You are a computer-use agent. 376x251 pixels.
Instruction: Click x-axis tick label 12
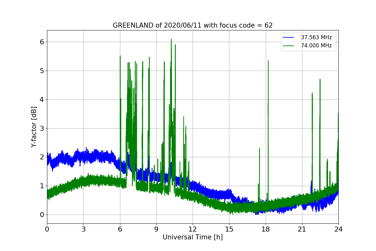pyautogui.click(x=193, y=229)
